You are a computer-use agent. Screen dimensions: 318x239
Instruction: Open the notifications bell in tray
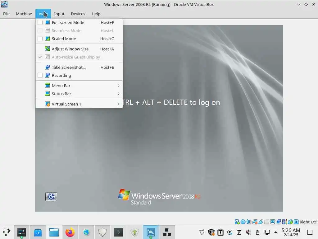pos(202,232)
